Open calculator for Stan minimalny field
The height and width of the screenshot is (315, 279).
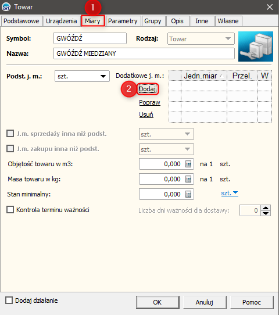pos(188,194)
